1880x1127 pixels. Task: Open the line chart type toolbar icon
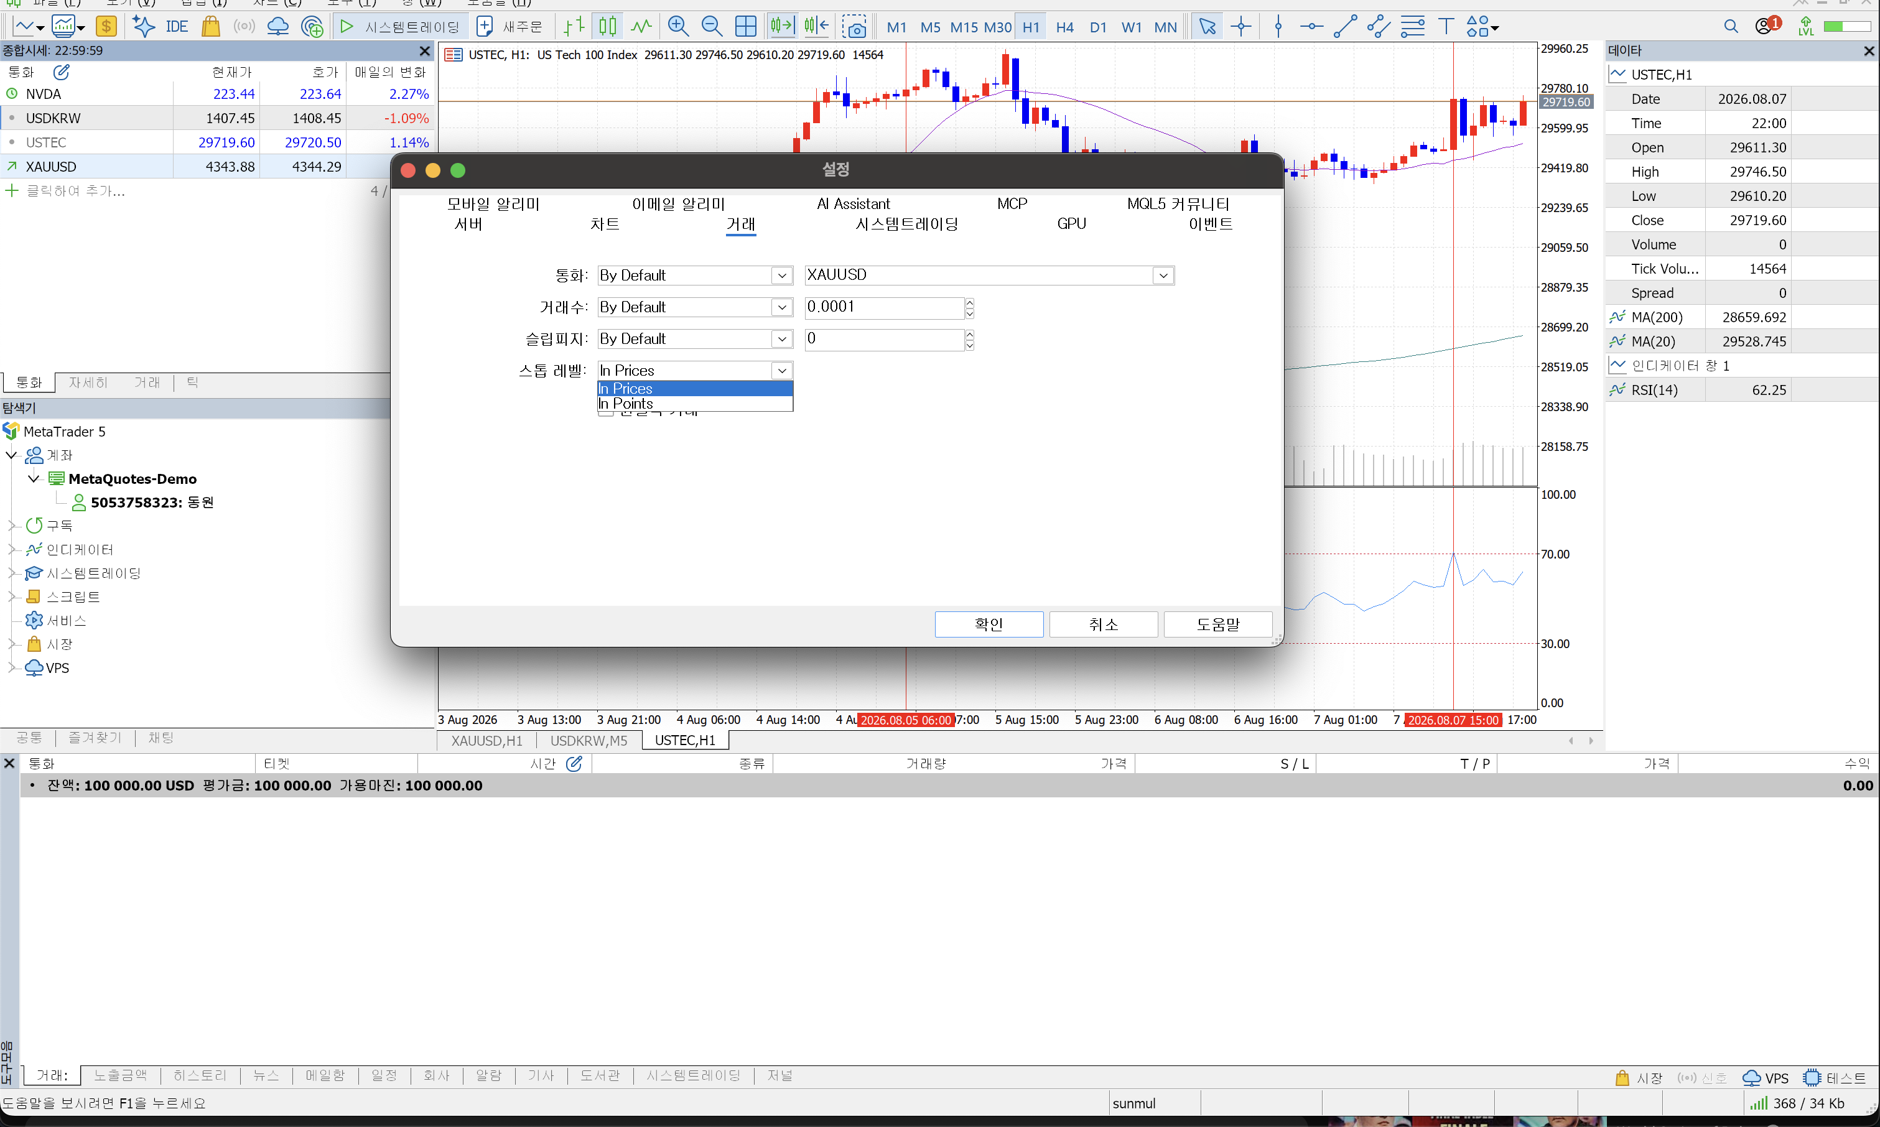click(27, 27)
